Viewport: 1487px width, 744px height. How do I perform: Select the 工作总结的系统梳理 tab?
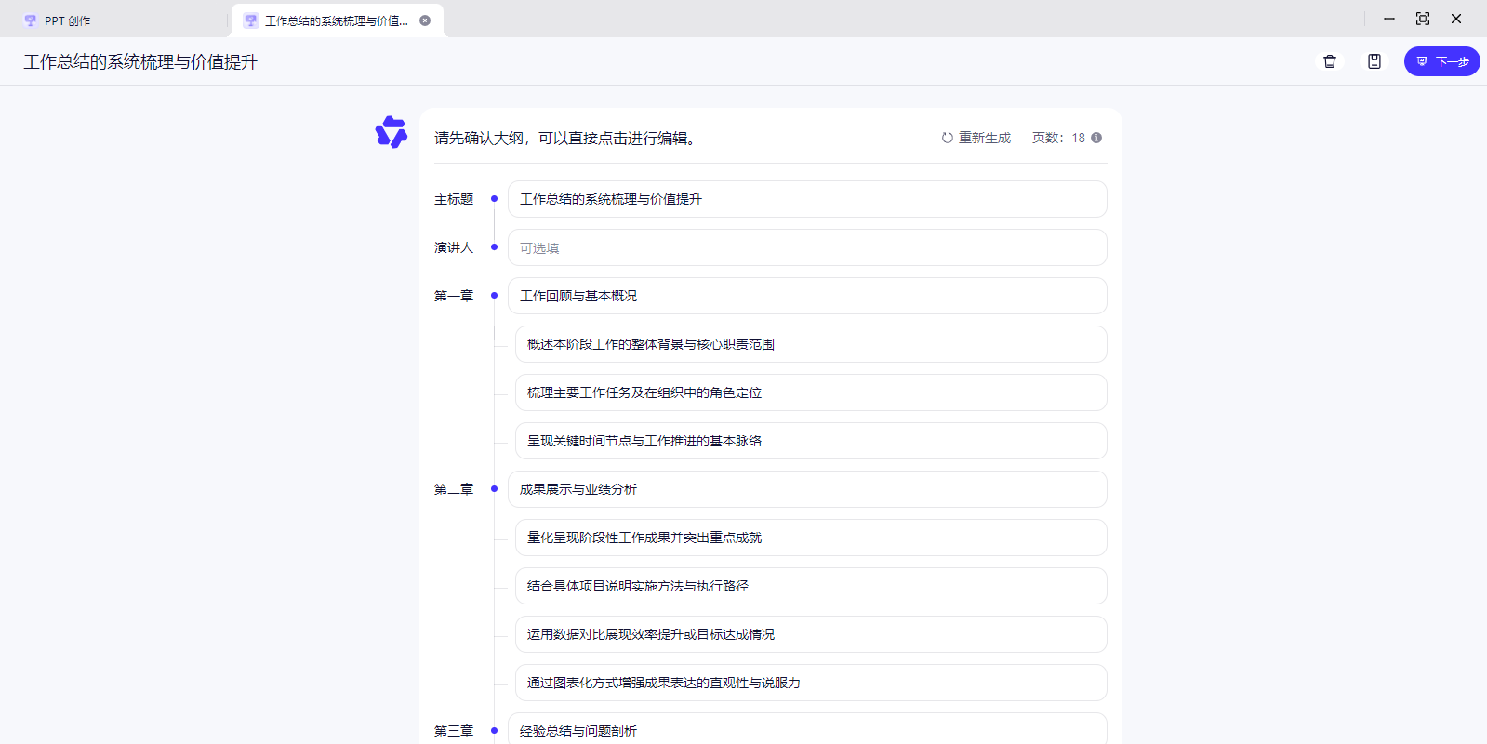pos(335,20)
